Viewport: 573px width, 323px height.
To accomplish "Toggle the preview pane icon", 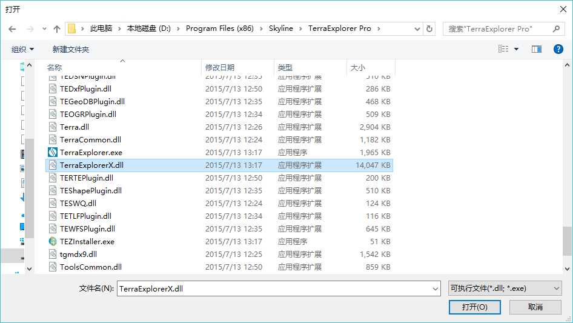I will pyautogui.click(x=537, y=49).
